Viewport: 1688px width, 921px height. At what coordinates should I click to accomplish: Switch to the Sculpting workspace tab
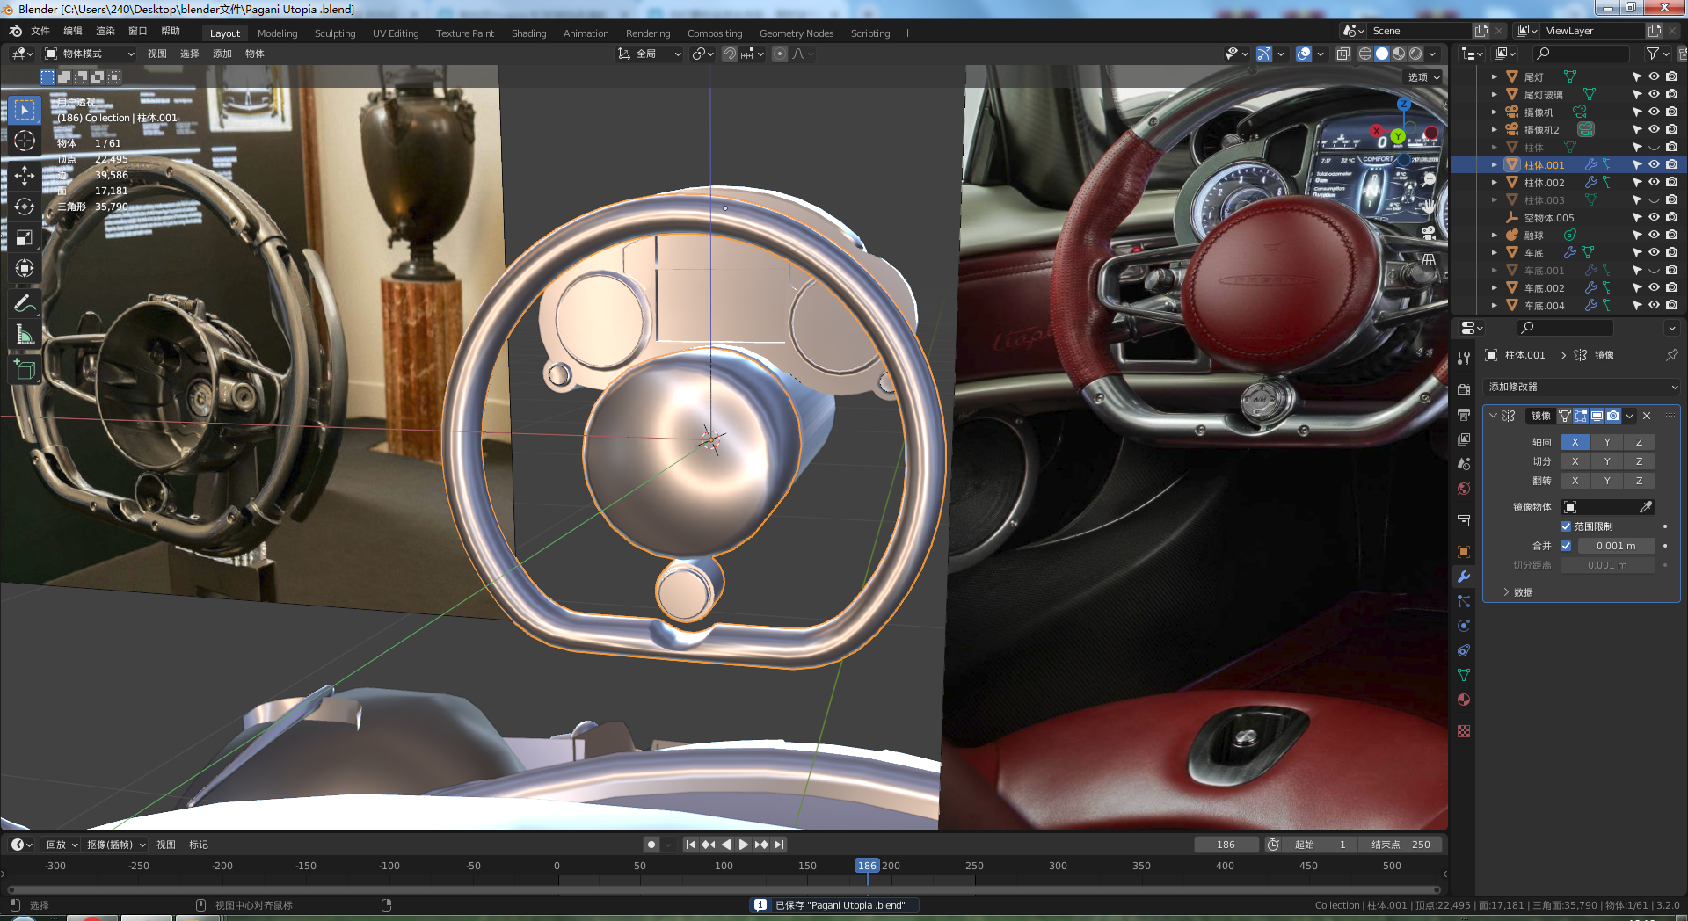click(335, 33)
